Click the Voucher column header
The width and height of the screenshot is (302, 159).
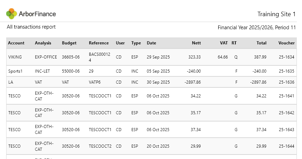pos(287,43)
